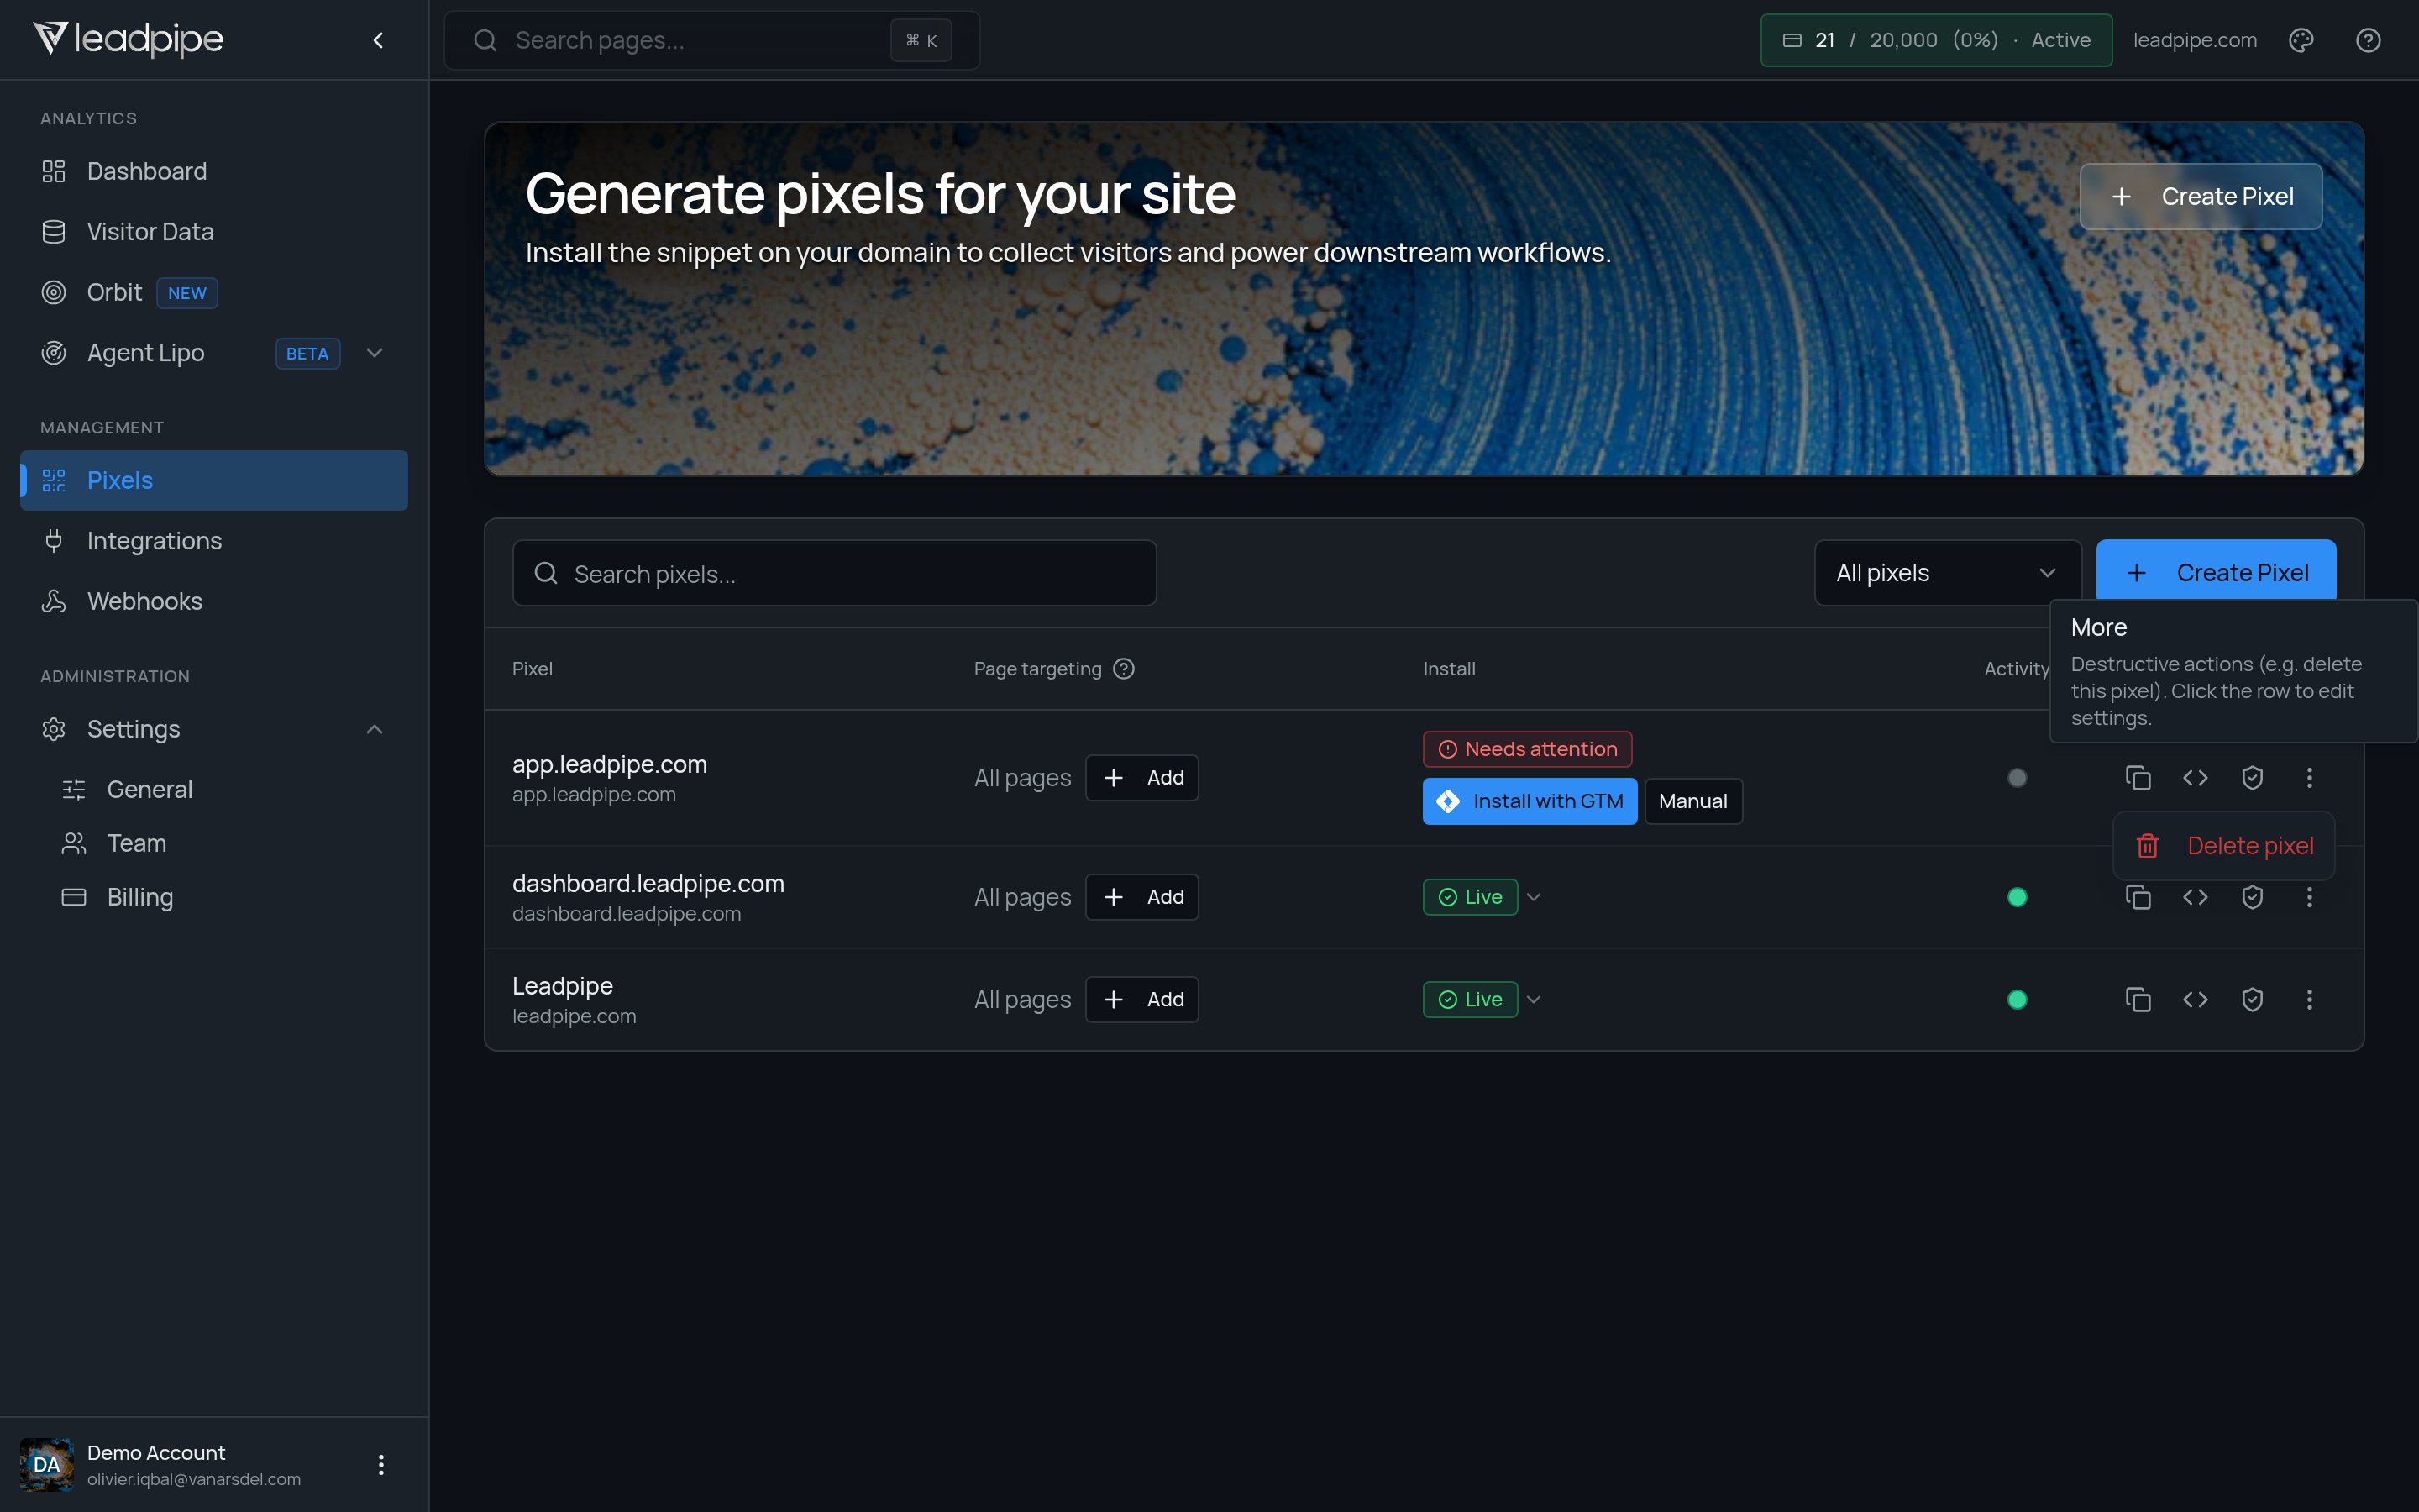Image resolution: width=2419 pixels, height=1512 pixels.
Task: Open shield icon for dashboard.leadpipe.com row
Action: (2252, 897)
